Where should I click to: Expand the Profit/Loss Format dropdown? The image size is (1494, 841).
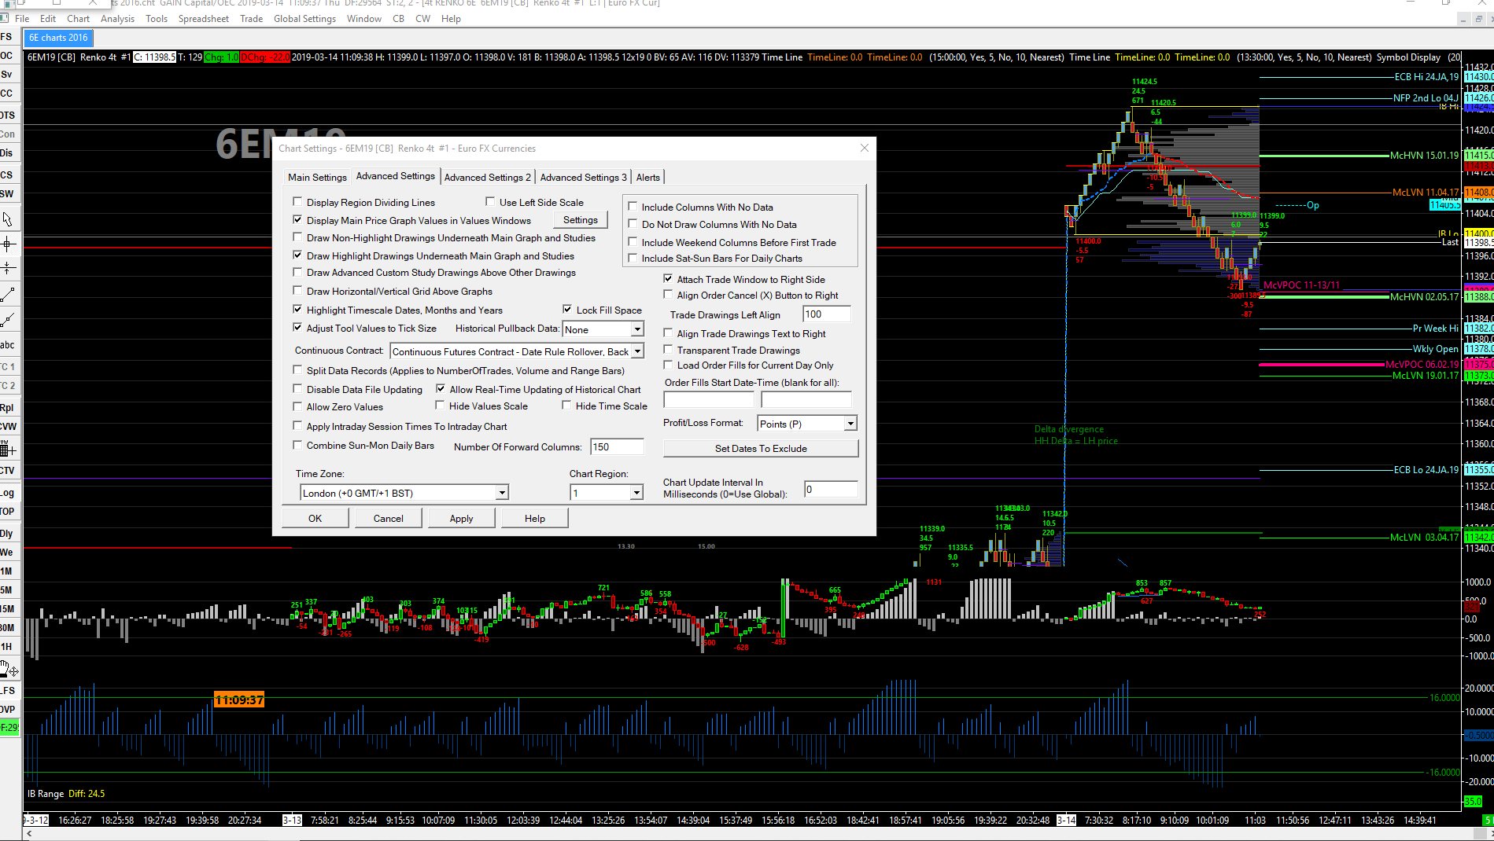click(850, 424)
